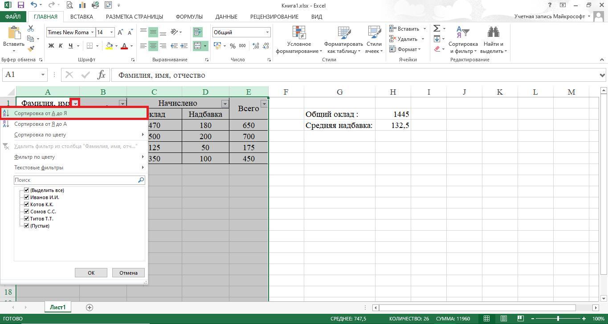Image resolution: width=608 pixels, height=324 pixels.
Task: Apply the red font color
Action: [x=124, y=46]
